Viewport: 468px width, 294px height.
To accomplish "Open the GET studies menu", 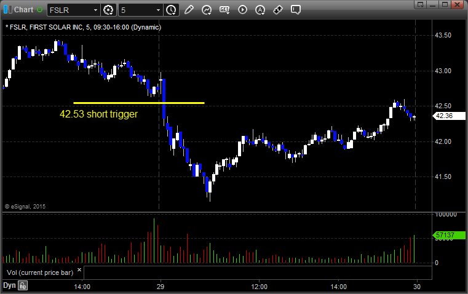I will click(x=224, y=10).
